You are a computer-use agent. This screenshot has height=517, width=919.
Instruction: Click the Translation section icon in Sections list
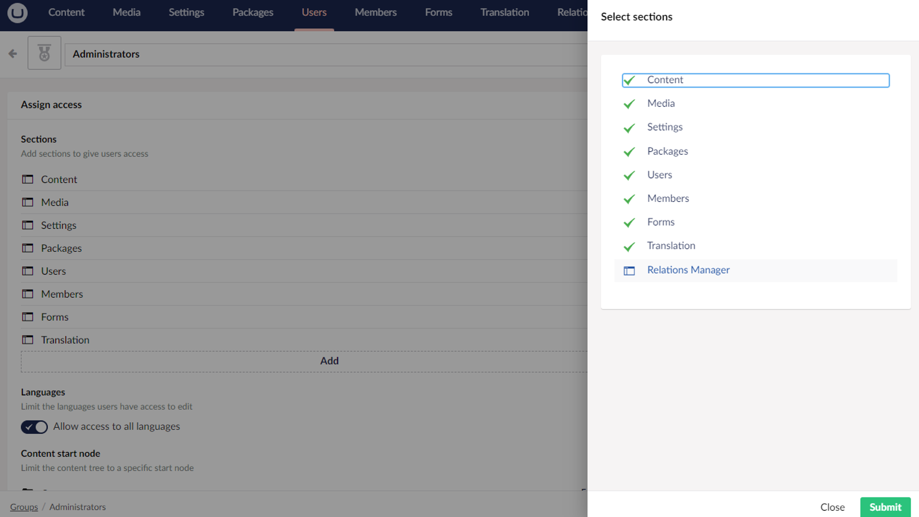click(28, 340)
